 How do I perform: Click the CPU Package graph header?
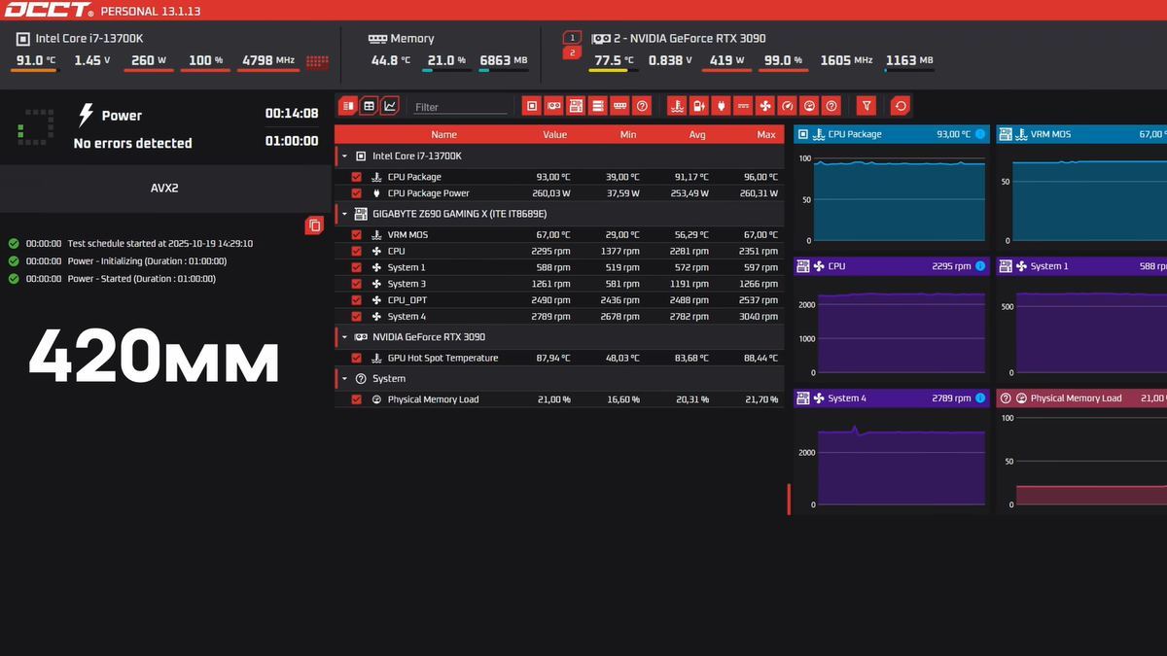point(892,134)
